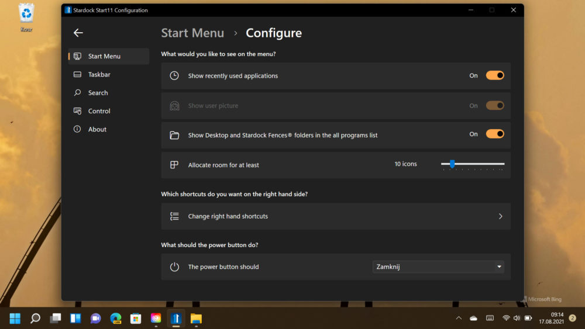Viewport: 585px width, 329px height.
Task: Disable Show Desktop and Stardock Fences folders
Action: 495,134
